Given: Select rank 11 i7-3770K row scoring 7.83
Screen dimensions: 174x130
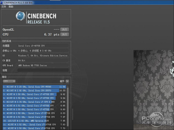Looking at the screenshot, I should (35, 125).
